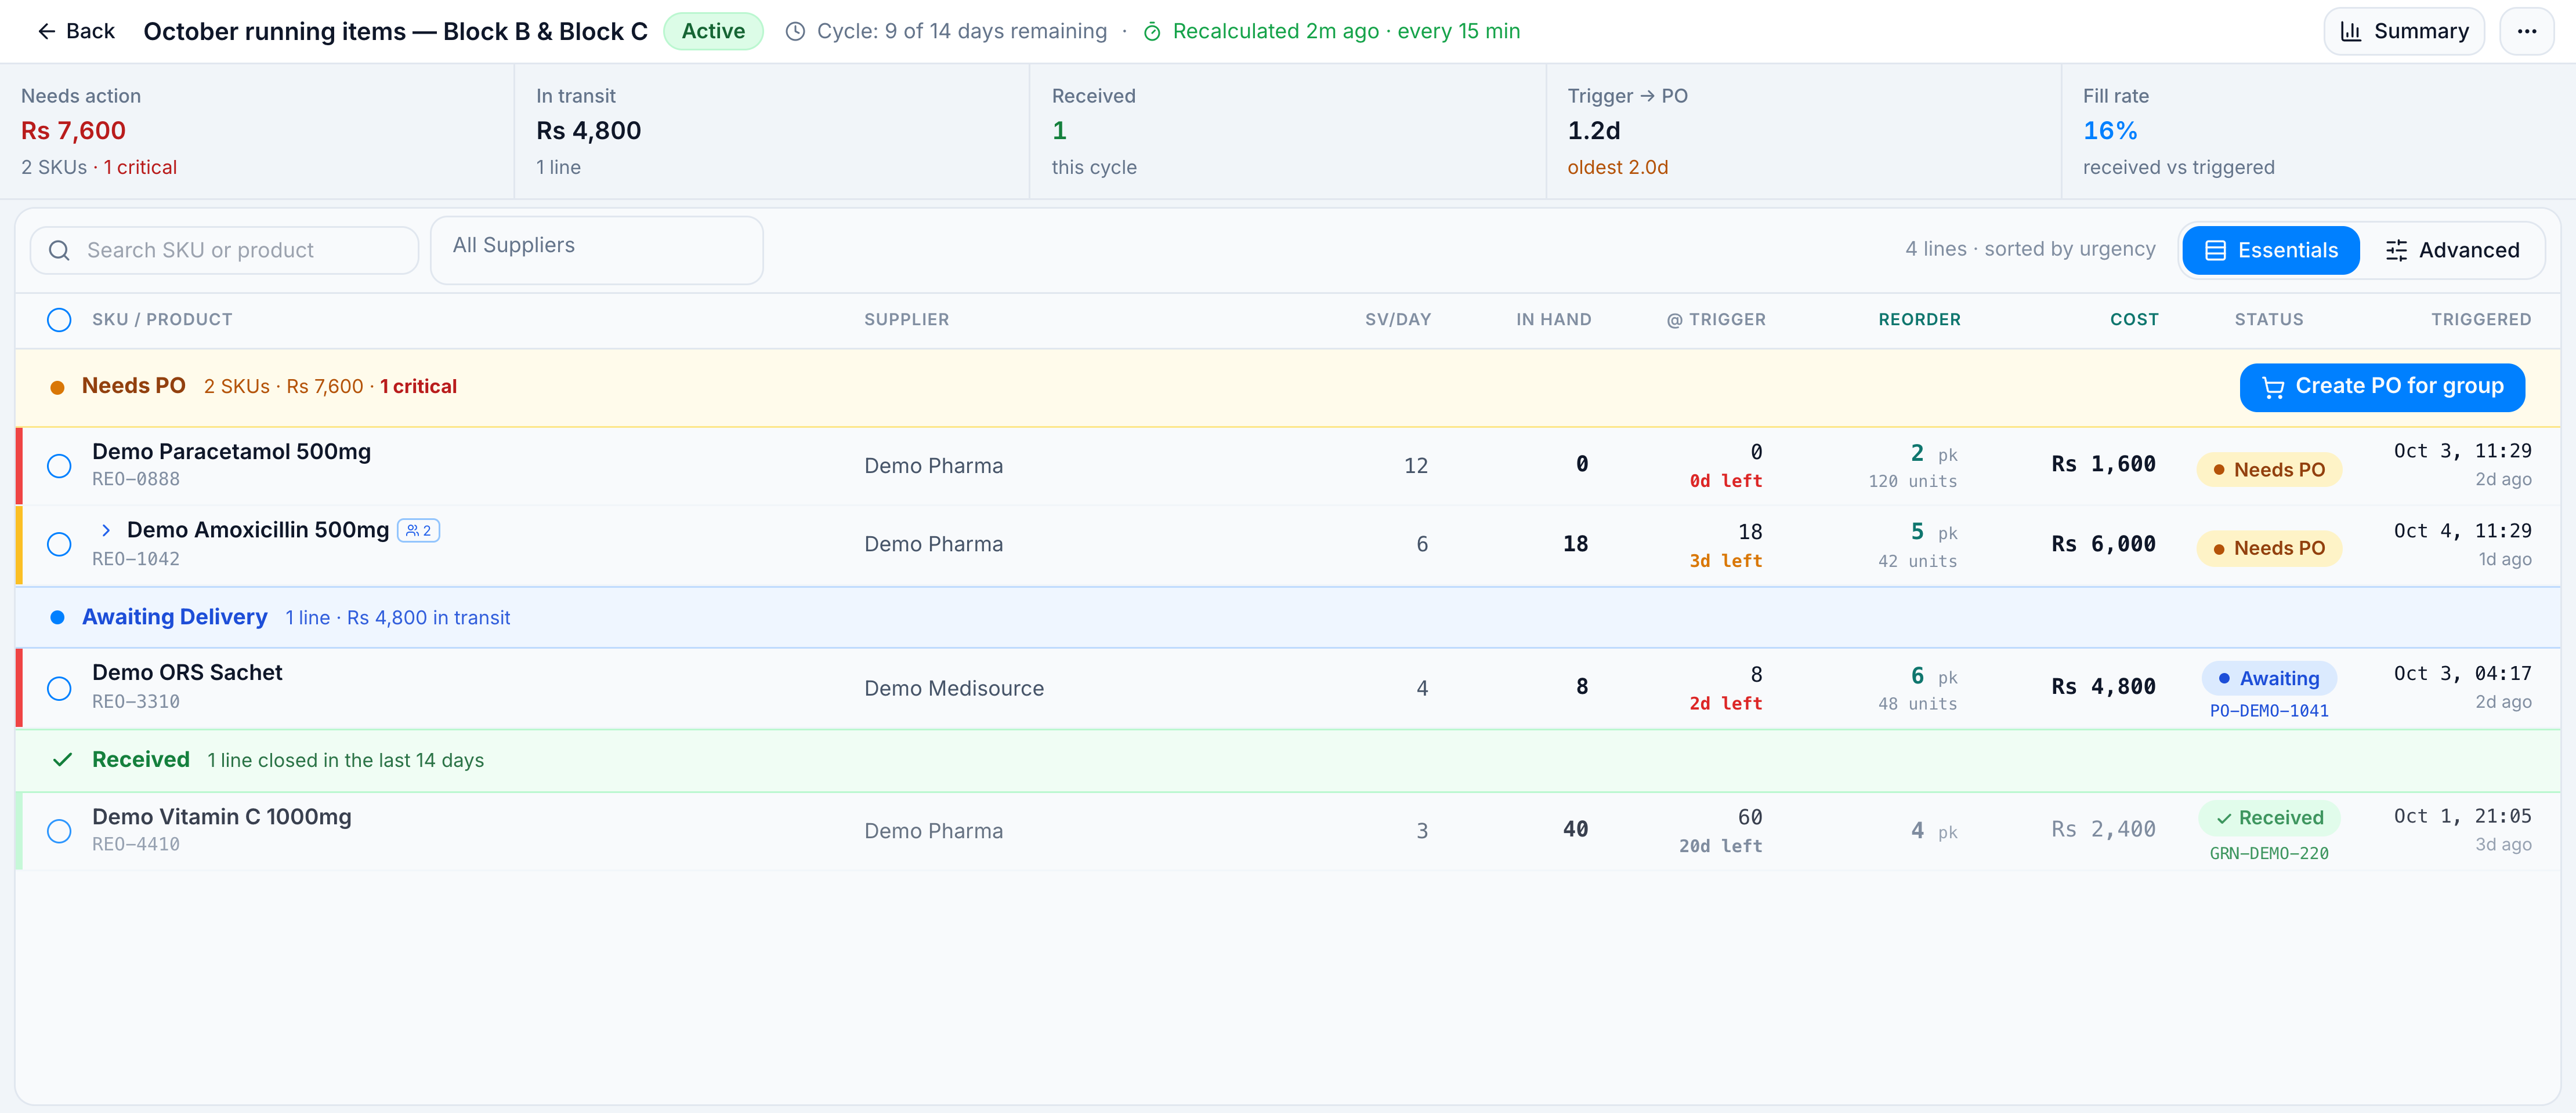This screenshot has width=2576, height=1113.
Task: Open the All Suppliers dropdown
Action: click(596, 250)
